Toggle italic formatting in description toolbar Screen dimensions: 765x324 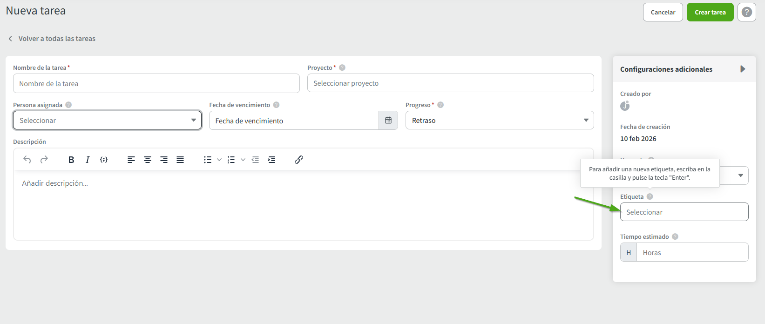88,160
